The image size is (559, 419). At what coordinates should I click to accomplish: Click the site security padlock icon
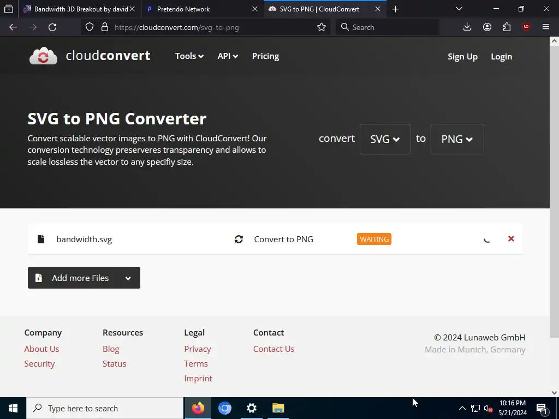(x=104, y=27)
